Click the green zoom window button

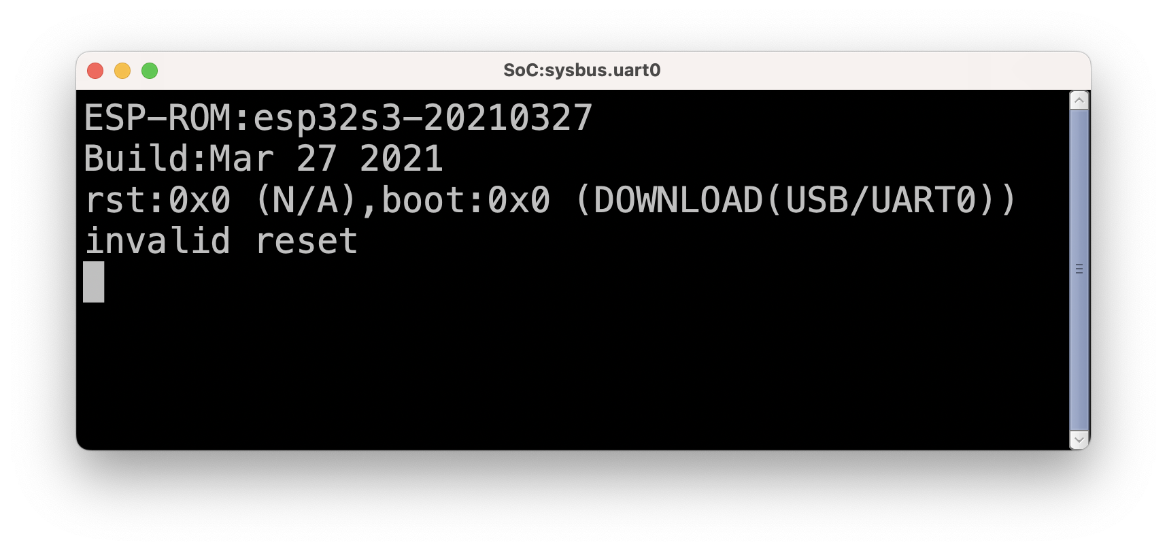[150, 71]
